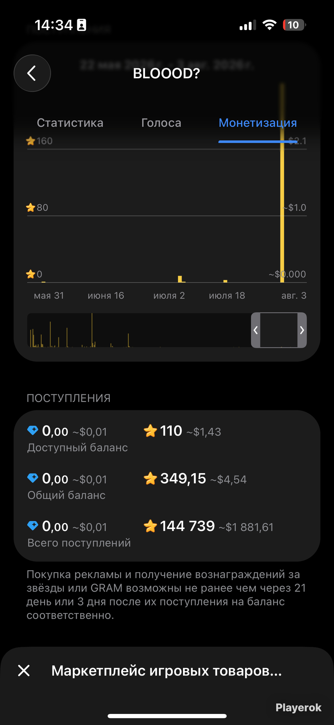
Task: Open the Маркетплейс игровых товаров ad
Action: pos(166,670)
